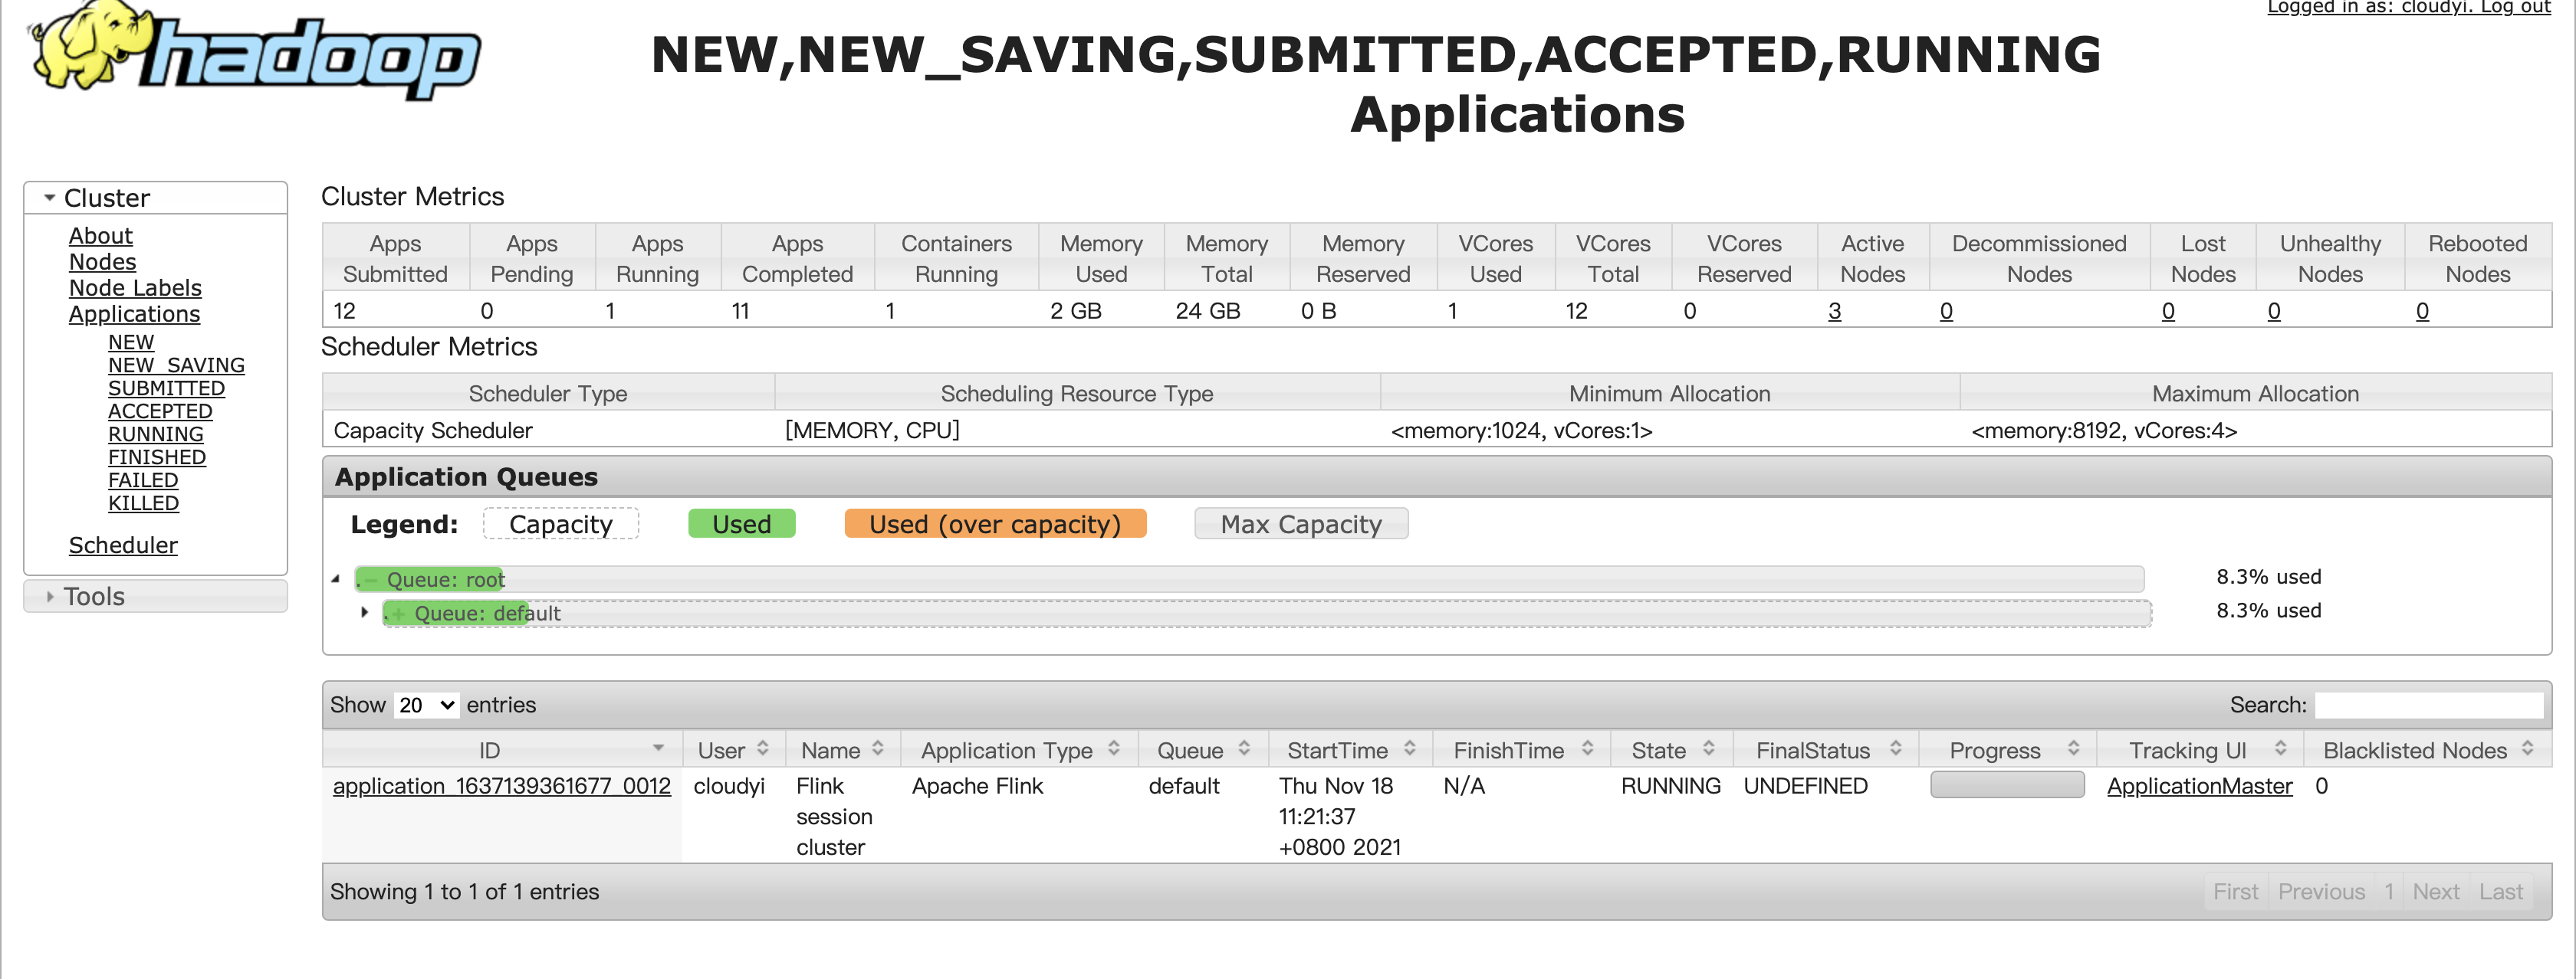Image resolution: width=2576 pixels, height=979 pixels.
Task: Open the Scheduler link
Action: click(x=123, y=545)
